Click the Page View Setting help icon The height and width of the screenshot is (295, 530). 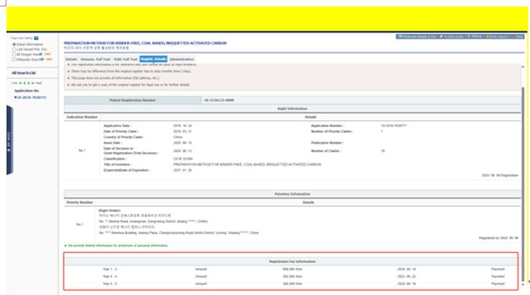click(36, 38)
